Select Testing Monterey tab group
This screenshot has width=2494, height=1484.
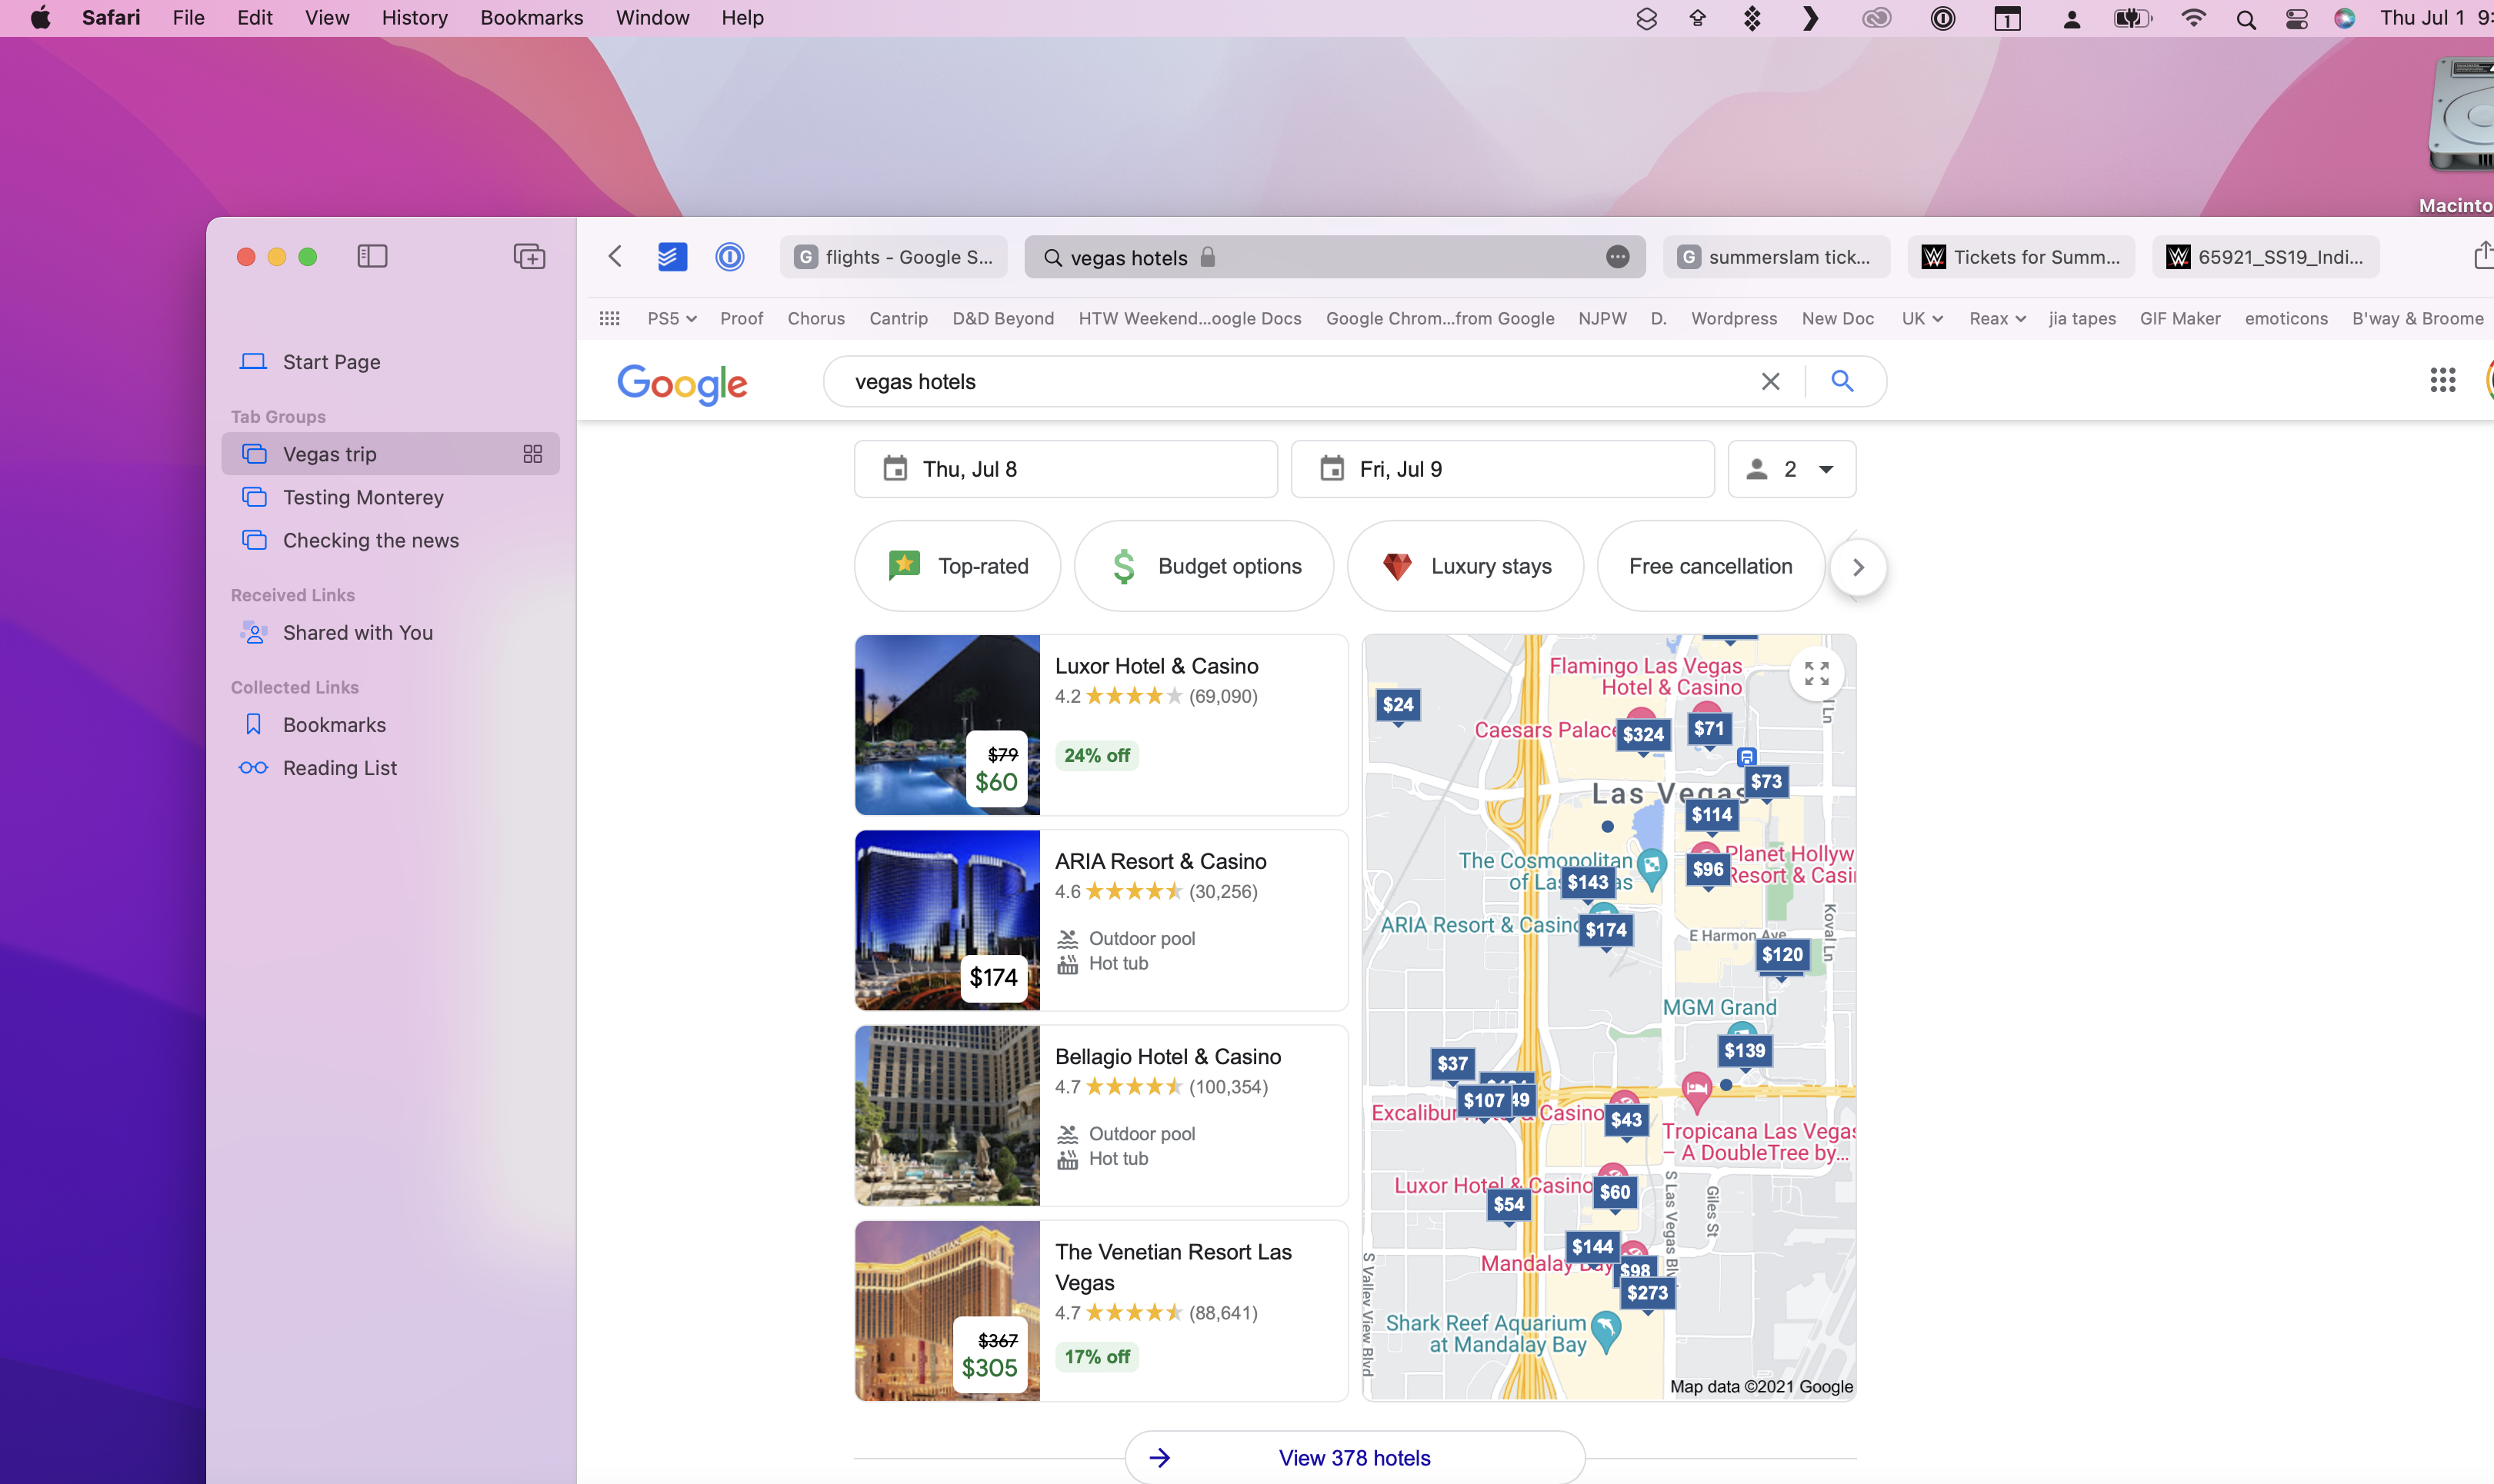[391, 497]
